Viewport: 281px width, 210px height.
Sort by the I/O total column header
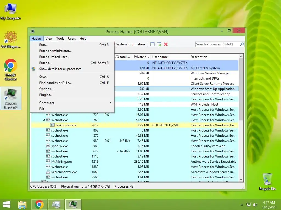click(122, 57)
